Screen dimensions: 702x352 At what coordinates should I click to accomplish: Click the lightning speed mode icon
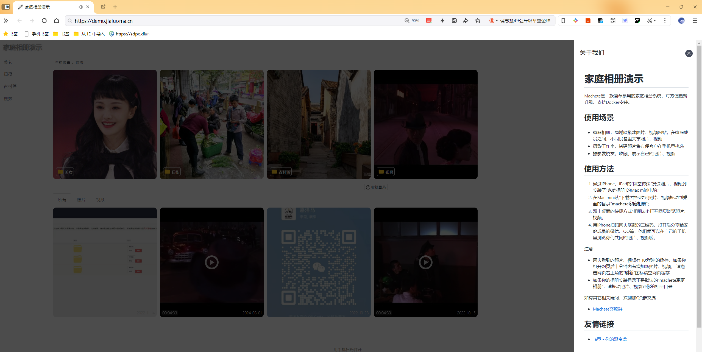pos(442,21)
